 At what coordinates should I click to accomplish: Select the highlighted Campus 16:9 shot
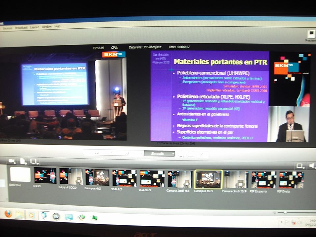point(208,179)
